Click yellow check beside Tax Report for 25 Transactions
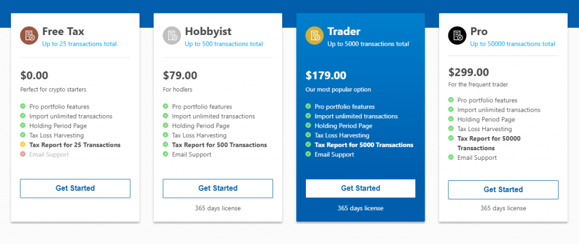This screenshot has height=244, width=579. tap(23, 145)
